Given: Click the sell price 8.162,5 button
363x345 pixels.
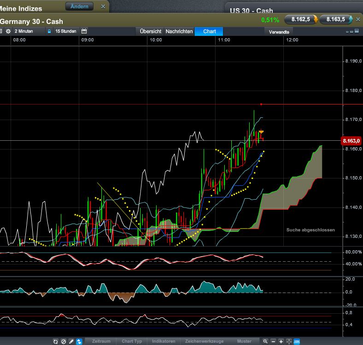Looking at the screenshot, I should (301, 19).
